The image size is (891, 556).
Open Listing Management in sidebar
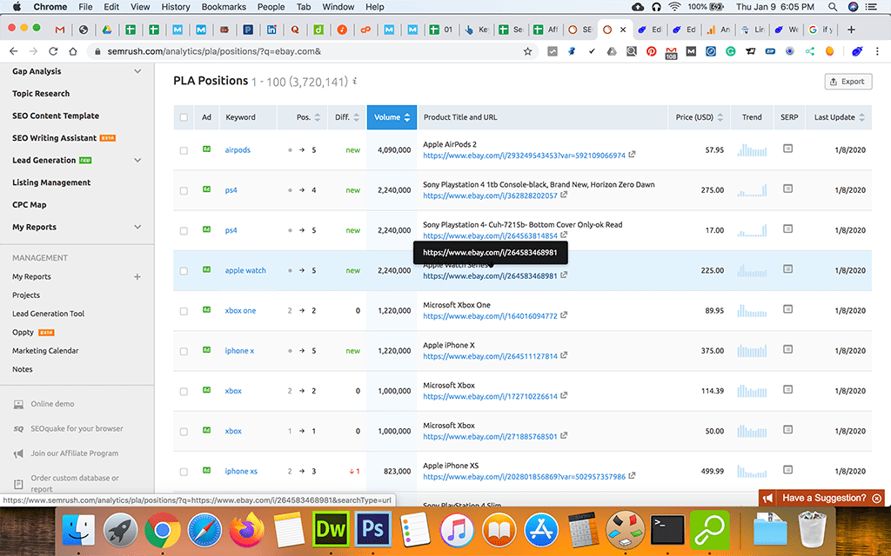pos(51,182)
